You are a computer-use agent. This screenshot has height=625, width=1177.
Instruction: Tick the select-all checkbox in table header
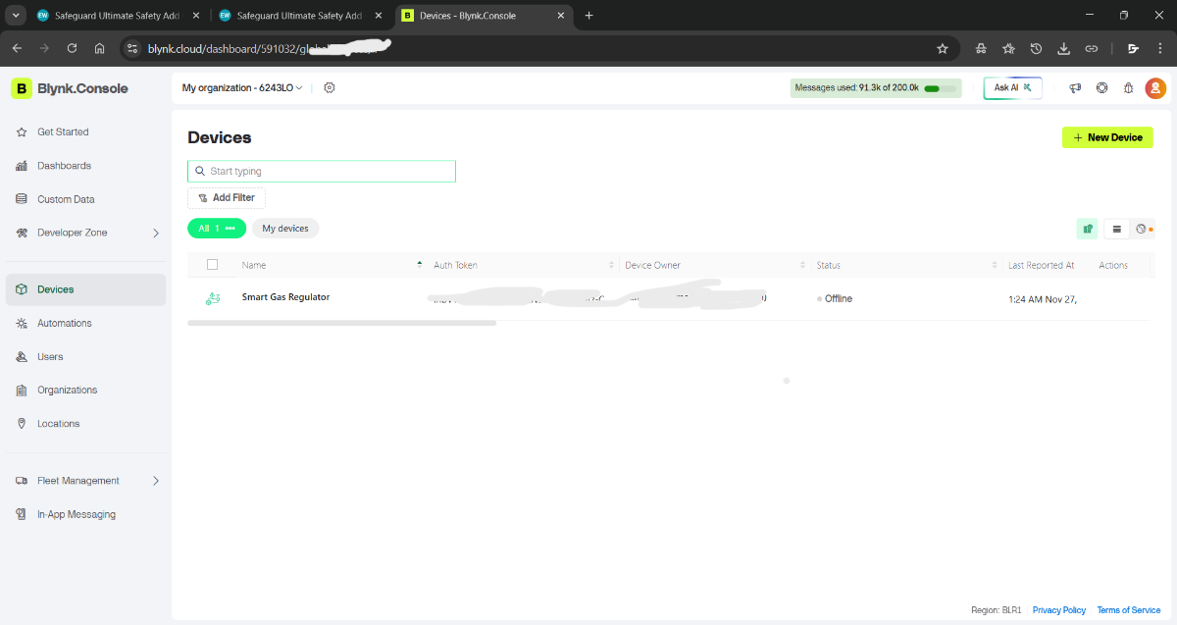tap(212, 265)
